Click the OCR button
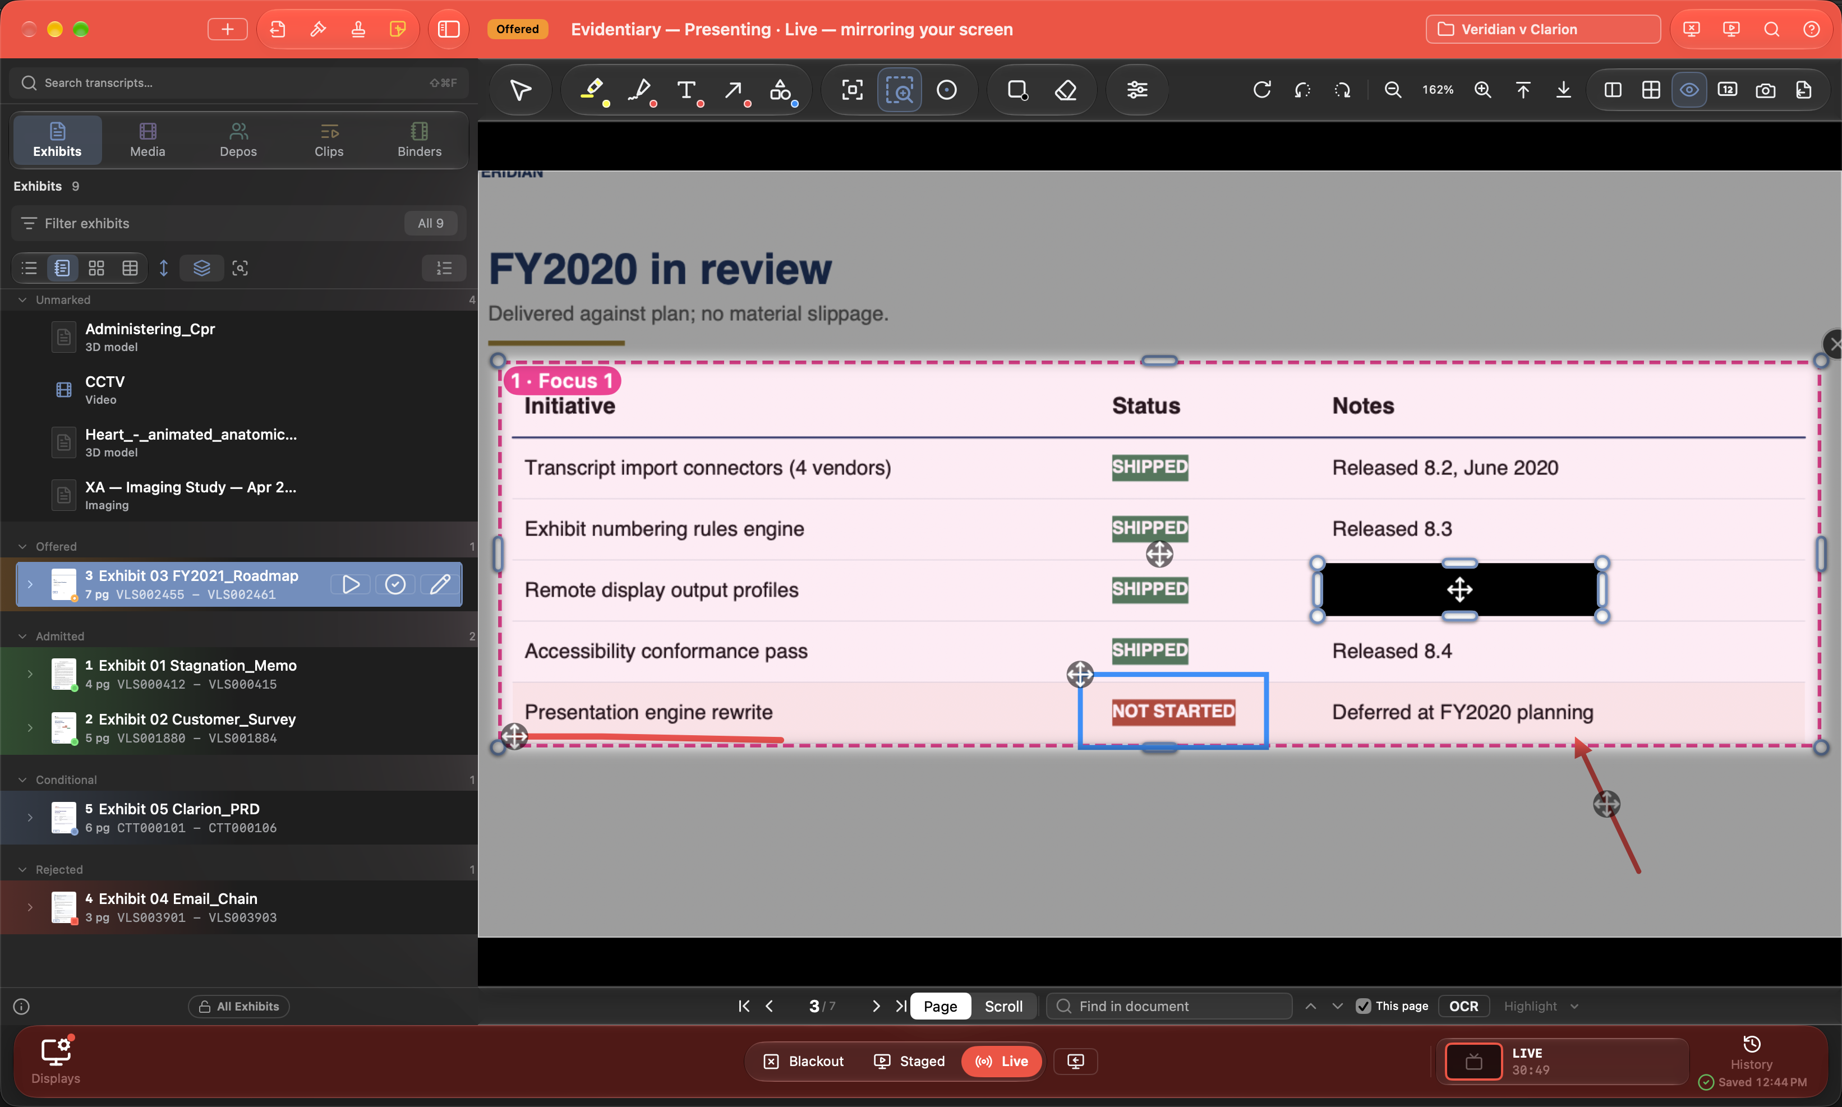Image resolution: width=1842 pixels, height=1107 pixels. (1463, 1005)
